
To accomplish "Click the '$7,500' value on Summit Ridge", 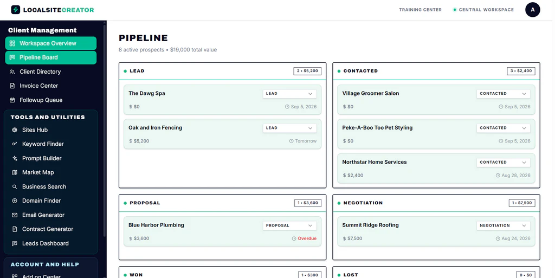I will 354,238.
